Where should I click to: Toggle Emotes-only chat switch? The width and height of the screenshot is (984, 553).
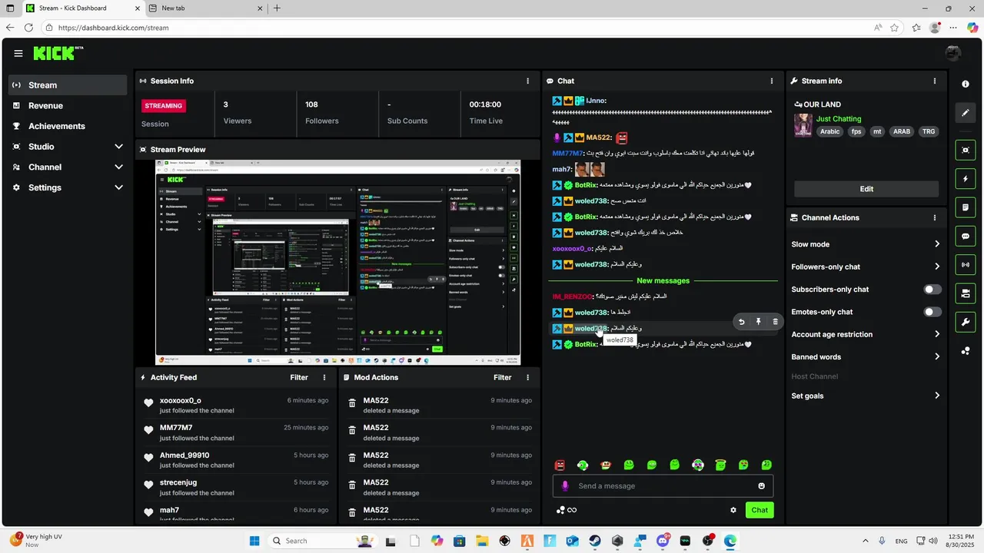[932, 312]
